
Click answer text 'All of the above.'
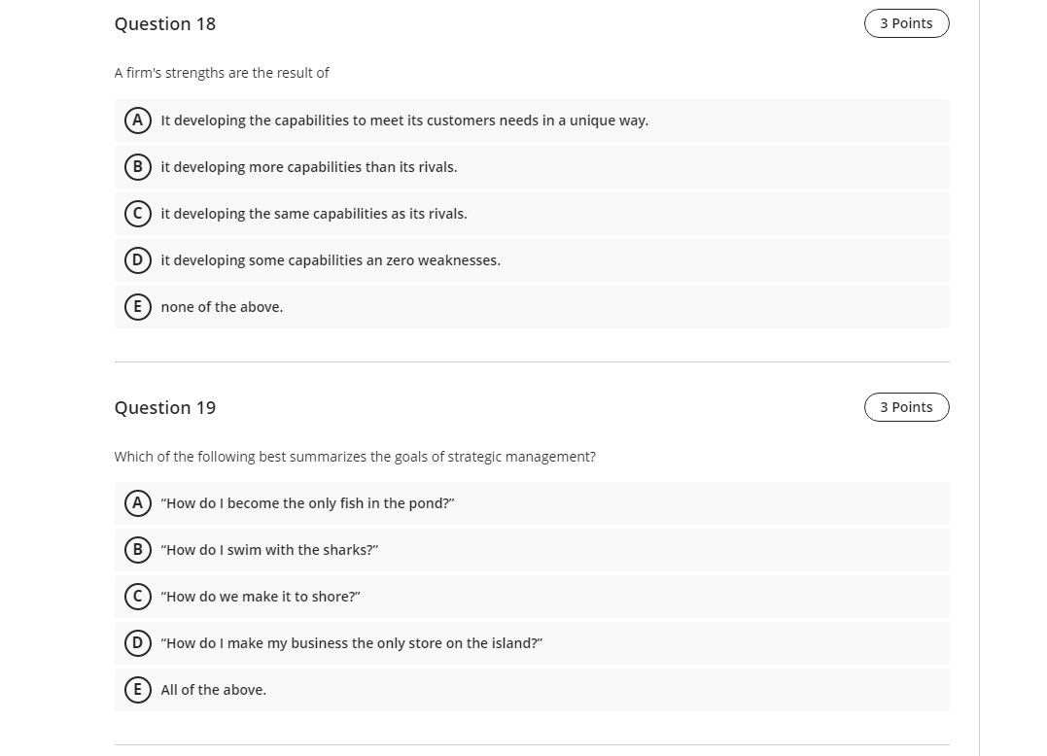(214, 690)
